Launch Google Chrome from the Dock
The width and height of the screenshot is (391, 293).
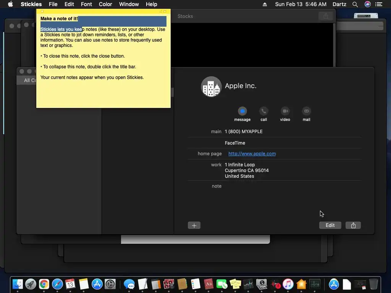tap(44, 284)
